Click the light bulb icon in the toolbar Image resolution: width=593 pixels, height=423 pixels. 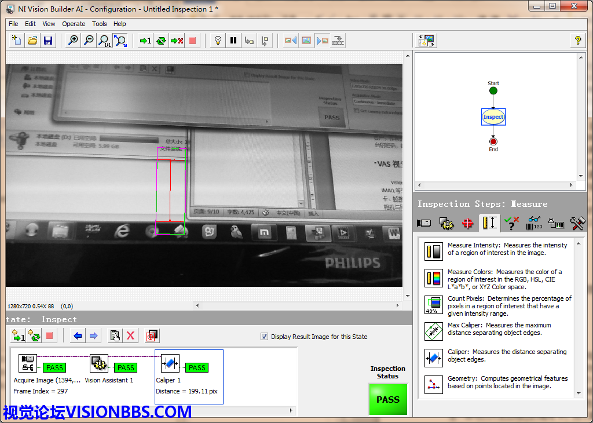(218, 41)
